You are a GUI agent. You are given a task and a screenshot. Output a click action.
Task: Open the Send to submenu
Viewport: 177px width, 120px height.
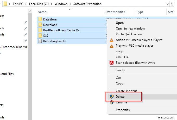121,70
